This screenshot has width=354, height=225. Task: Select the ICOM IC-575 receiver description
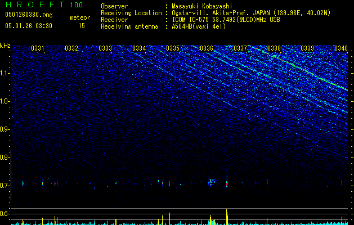coord(226,20)
